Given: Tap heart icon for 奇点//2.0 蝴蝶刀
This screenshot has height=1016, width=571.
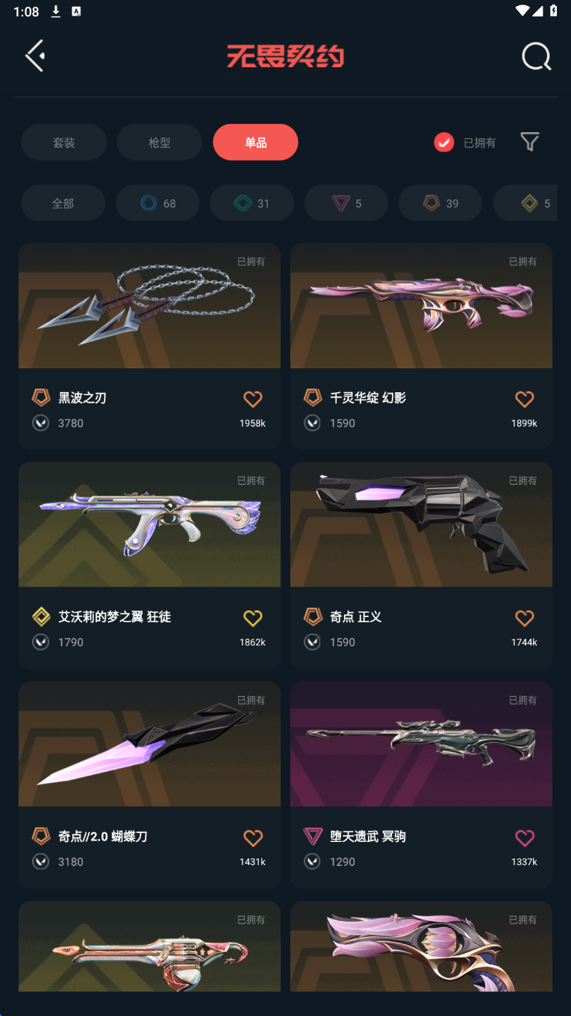Looking at the screenshot, I should pyautogui.click(x=253, y=837).
